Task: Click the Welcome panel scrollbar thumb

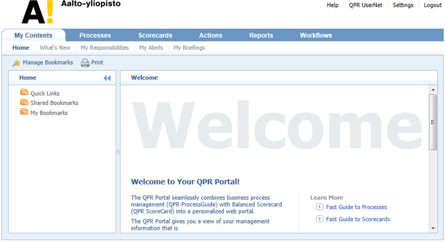Action: [x=433, y=122]
